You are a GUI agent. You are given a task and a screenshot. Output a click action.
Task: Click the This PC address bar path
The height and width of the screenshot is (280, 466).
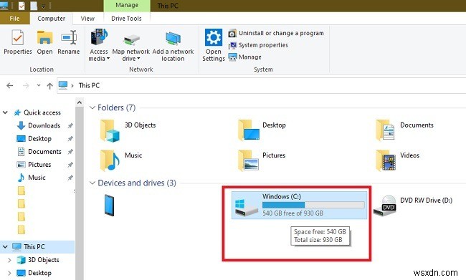coord(89,85)
